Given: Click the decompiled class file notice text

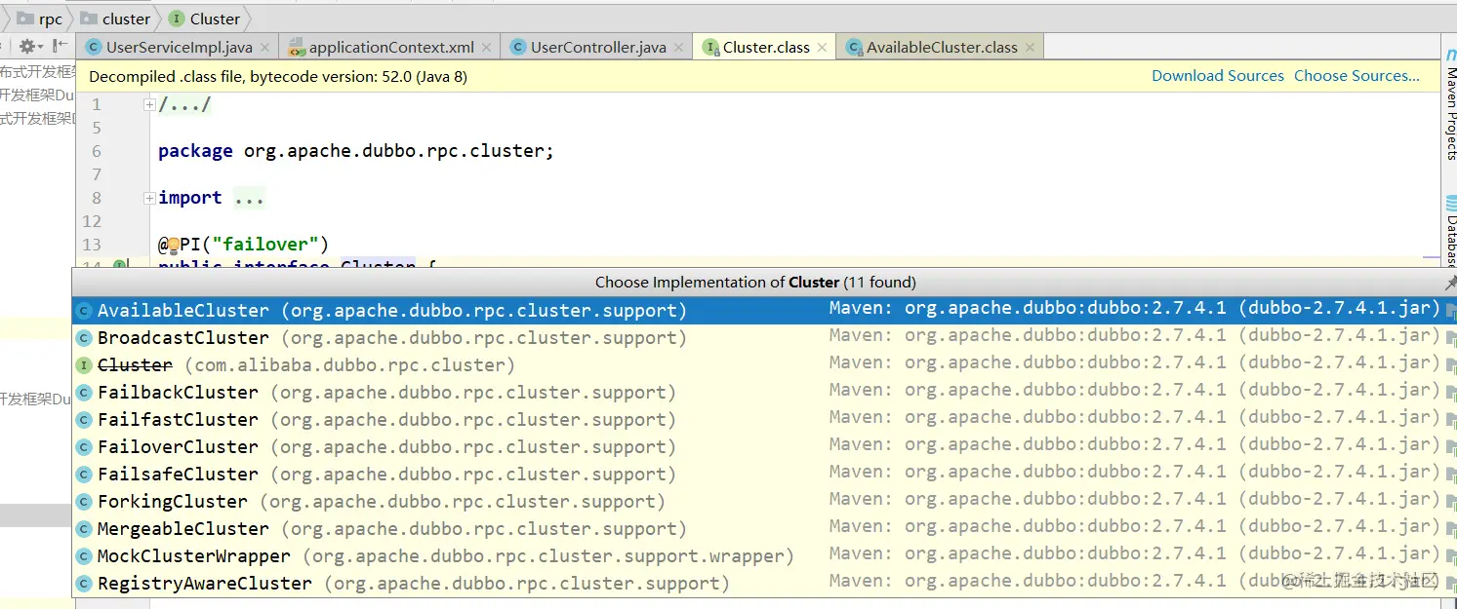Looking at the screenshot, I should pyautogui.click(x=278, y=76).
